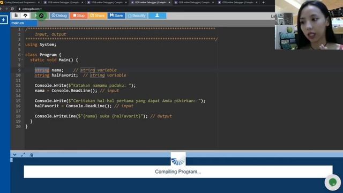Click the Language label at toolbar right
This screenshot has height=193, width=343.
click(x=273, y=16)
